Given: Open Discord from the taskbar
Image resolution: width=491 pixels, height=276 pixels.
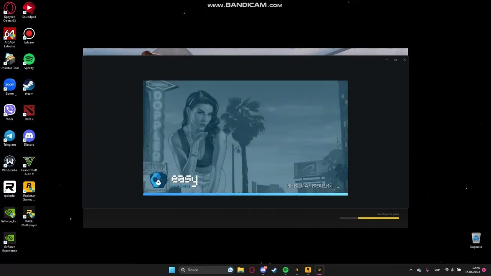Looking at the screenshot, I should coord(263,270).
